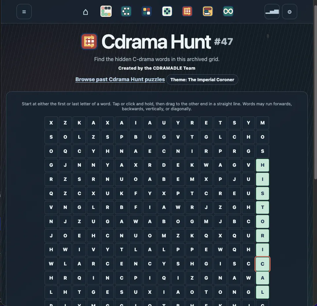This screenshot has height=306, width=317.
Task: Select letter T in the top grid row
Action: coord(220,123)
